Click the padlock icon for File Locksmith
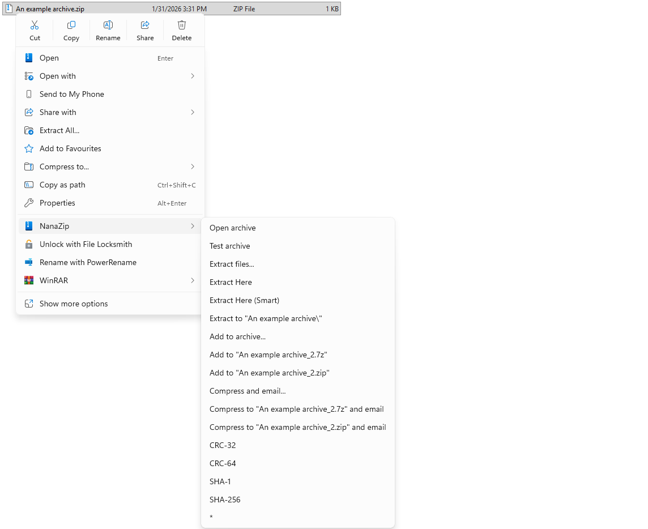 (28, 244)
